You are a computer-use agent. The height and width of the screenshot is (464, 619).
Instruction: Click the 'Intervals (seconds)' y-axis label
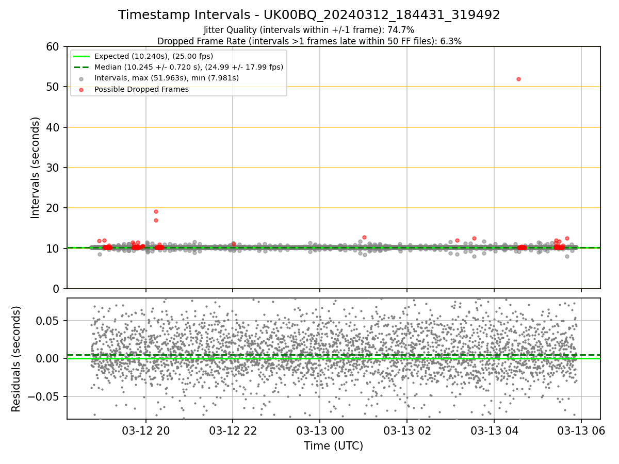[35, 168]
